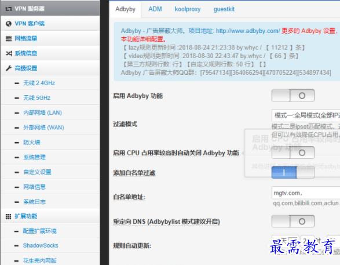Switch to the ADM tab

[155, 9]
